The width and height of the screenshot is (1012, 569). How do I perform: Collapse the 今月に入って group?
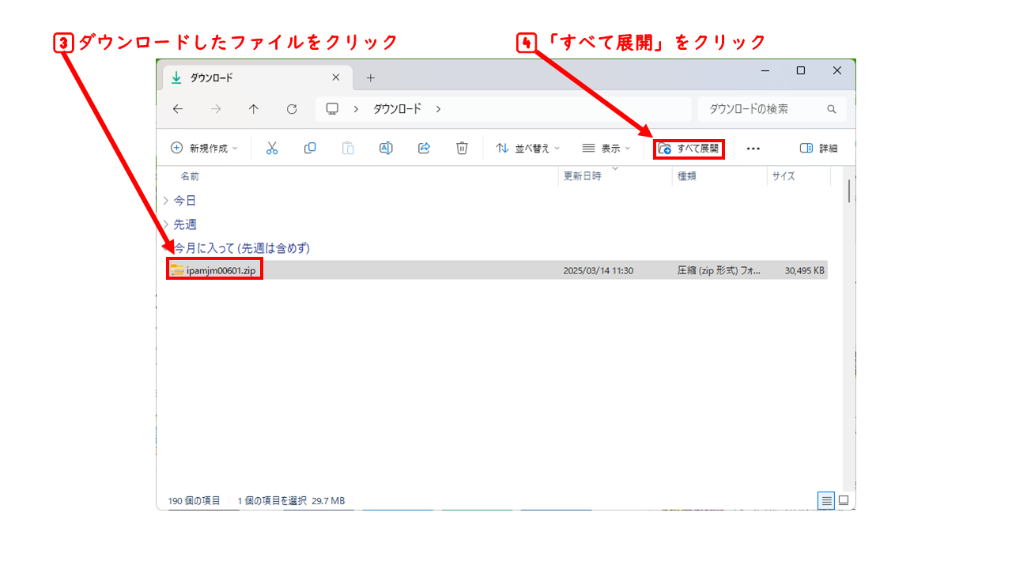tap(166, 248)
